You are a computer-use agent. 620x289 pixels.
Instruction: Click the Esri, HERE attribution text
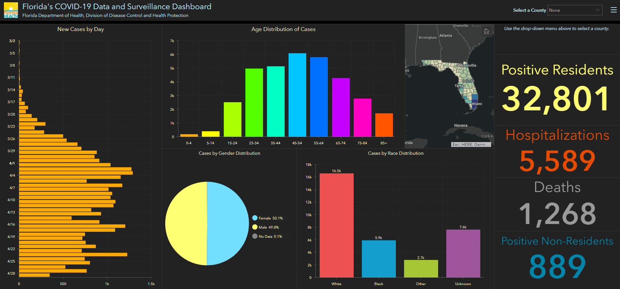[x=471, y=144]
